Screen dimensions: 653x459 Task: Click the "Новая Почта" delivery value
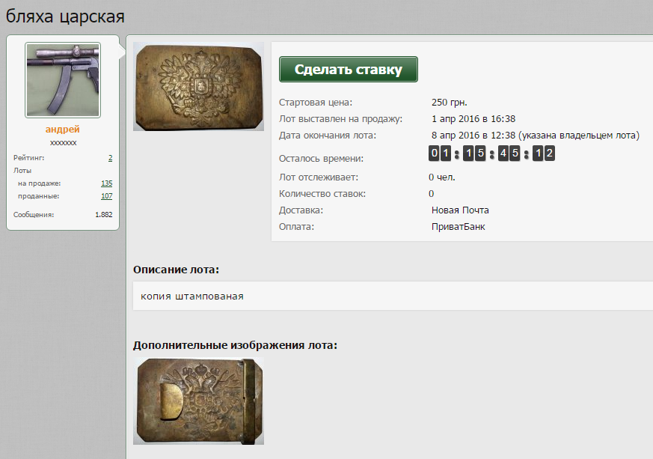click(x=460, y=210)
